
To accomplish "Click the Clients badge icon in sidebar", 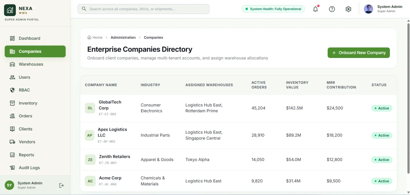I will [x=12, y=129].
